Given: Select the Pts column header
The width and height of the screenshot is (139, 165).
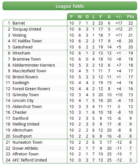Looking at the screenshot, I should click(x=130, y=17).
